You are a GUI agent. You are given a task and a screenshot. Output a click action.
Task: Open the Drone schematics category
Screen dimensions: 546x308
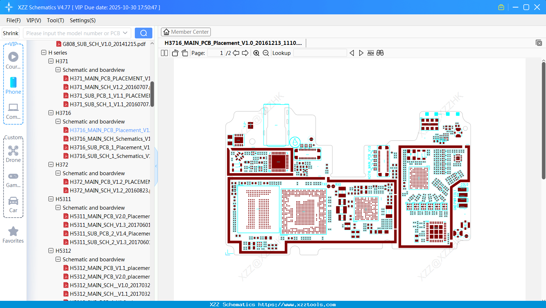coord(13,154)
